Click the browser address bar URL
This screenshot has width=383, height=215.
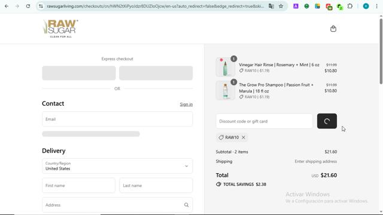[x=155, y=6]
